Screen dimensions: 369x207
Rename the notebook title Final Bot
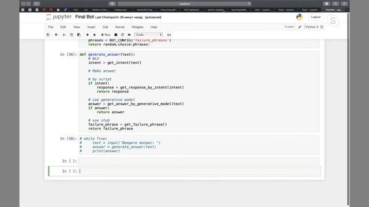coord(85,17)
